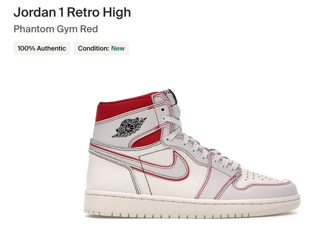The height and width of the screenshot is (226, 321).
Task: Click the Jordan 1 Retro High title
Action: [x=72, y=12]
